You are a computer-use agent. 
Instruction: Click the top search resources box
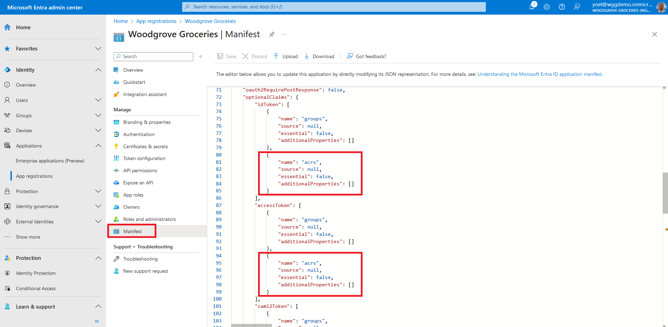pyautogui.click(x=334, y=7)
